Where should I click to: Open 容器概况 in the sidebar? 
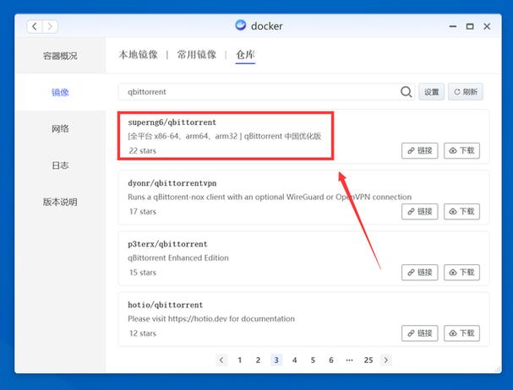point(60,56)
